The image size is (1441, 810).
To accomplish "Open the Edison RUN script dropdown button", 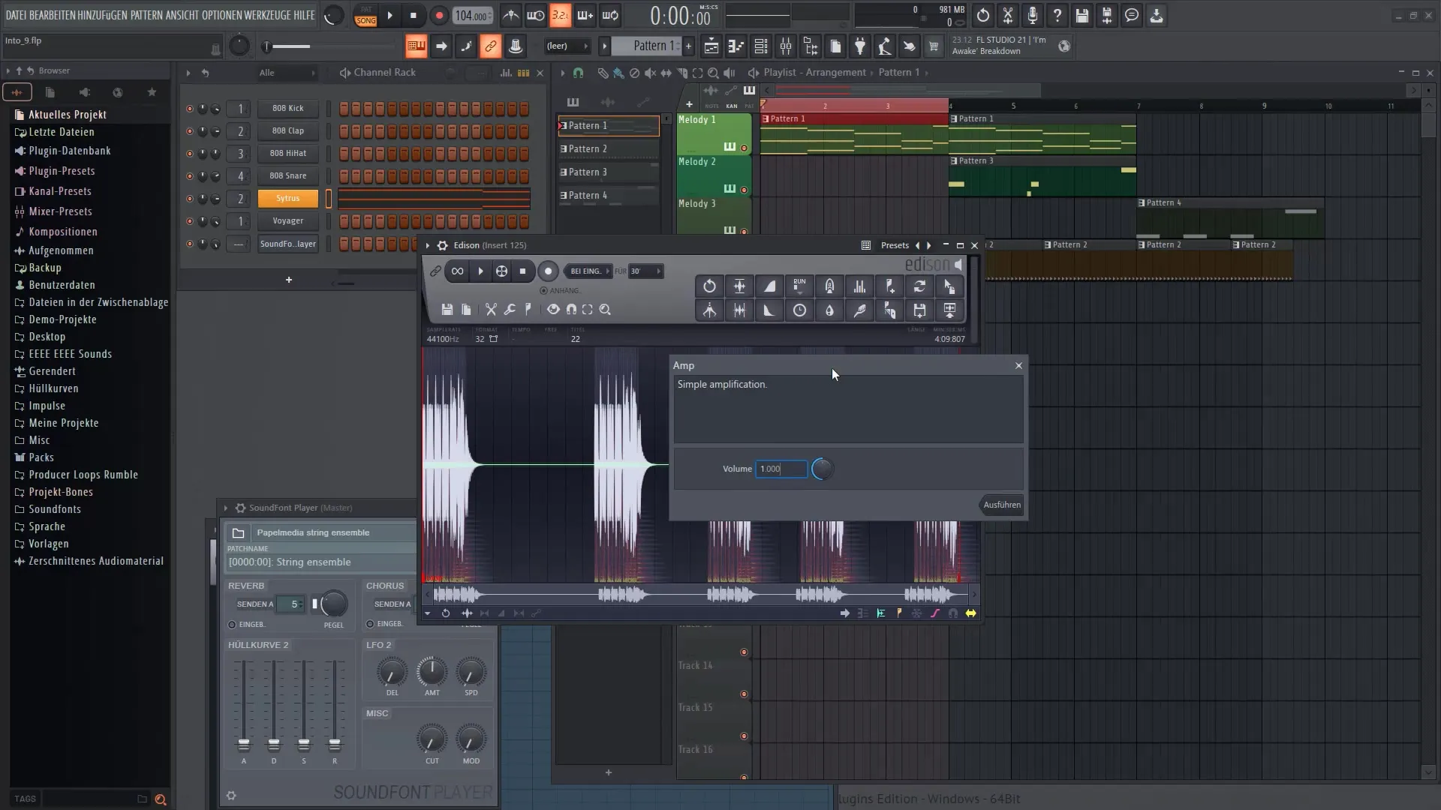I will [799, 286].
